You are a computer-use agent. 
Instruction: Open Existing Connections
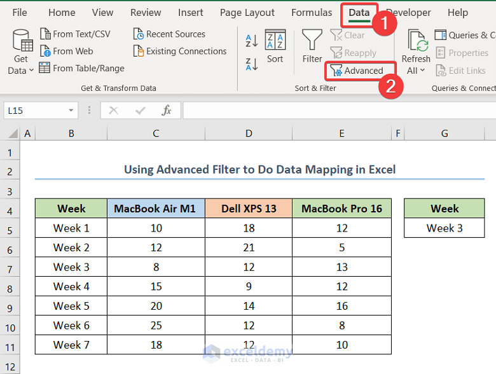pyautogui.click(x=179, y=52)
